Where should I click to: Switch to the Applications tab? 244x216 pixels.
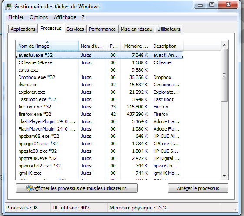23,29
